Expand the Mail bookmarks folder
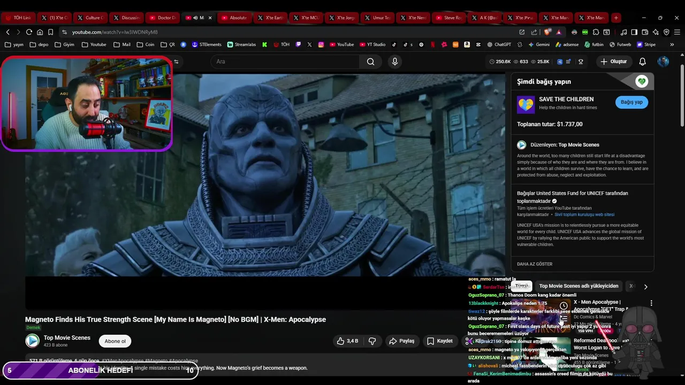The image size is (685, 385). pyautogui.click(x=122, y=44)
